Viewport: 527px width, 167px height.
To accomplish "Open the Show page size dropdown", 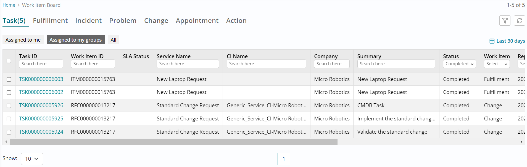I will [x=32, y=159].
